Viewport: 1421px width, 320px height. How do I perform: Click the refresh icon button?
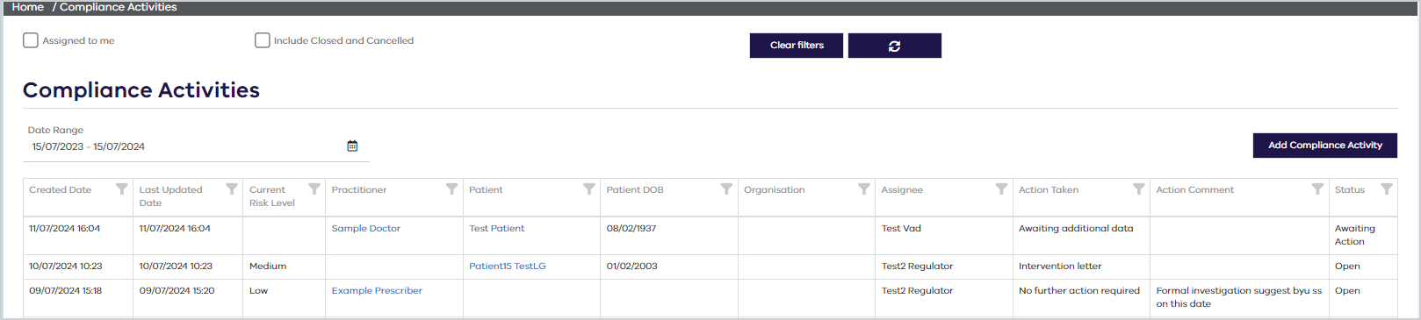coord(894,46)
